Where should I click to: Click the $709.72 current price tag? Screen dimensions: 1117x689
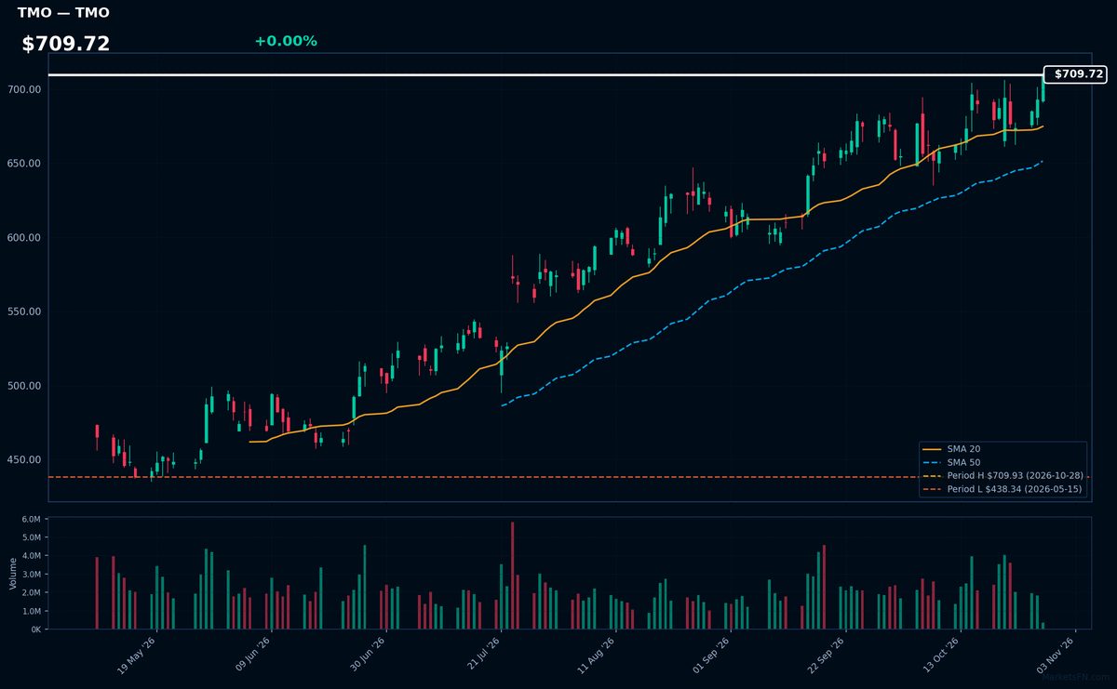1075,74
